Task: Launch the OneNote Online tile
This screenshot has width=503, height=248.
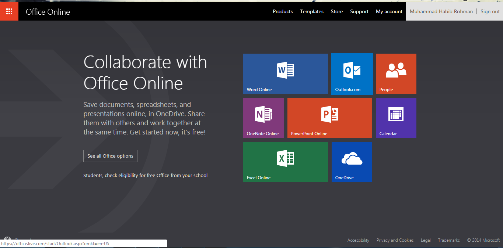Action: [x=263, y=118]
